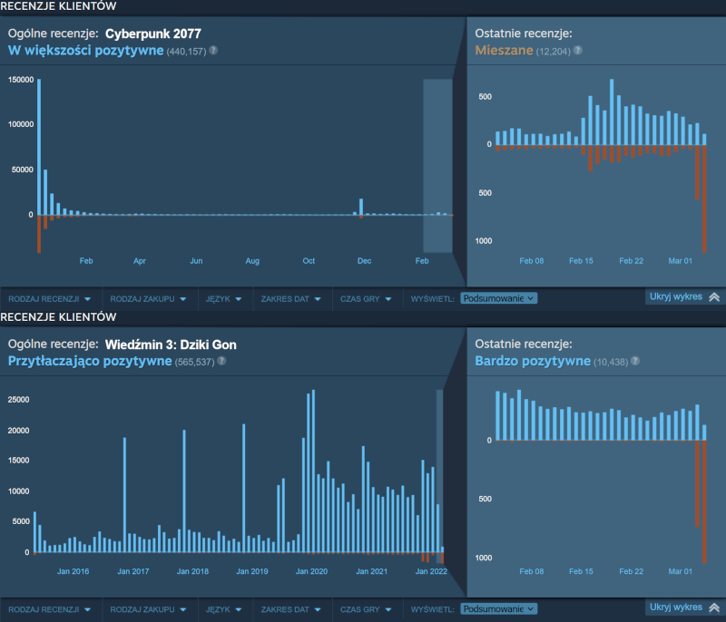The width and height of the screenshot is (726, 622).
Task: Click the Przytłaczająco pozytywne rating link
Action: coord(89,361)
